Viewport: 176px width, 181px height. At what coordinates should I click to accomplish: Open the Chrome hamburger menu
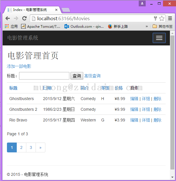point(170,19)
